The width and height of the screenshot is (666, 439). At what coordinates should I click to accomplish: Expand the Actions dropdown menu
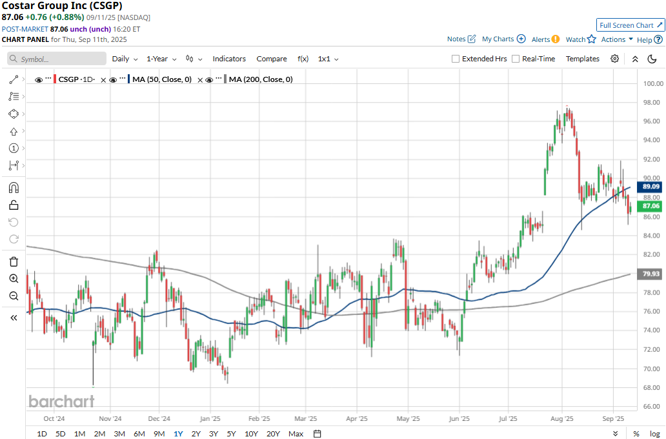[x=617, y=39]
